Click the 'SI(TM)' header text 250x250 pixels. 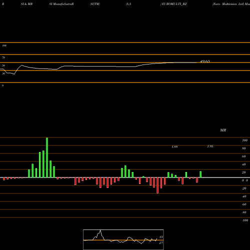(x=95, y=4)
